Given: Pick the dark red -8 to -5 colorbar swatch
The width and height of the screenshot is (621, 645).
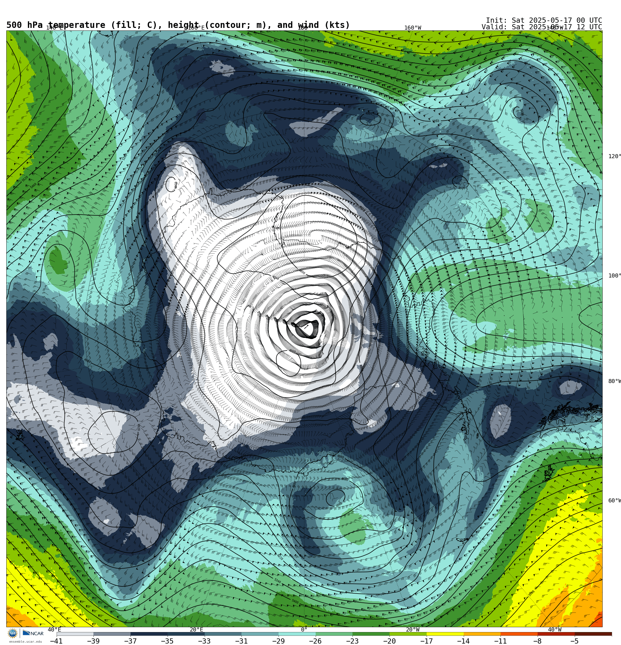Looking at the screenshot, I should click(556, 634).
